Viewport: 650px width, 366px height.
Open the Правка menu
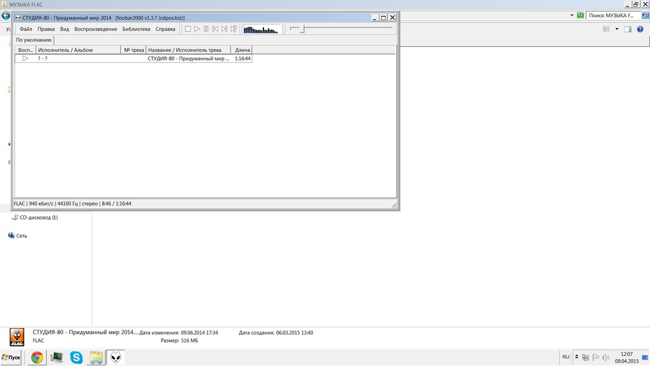click(46, 29)
